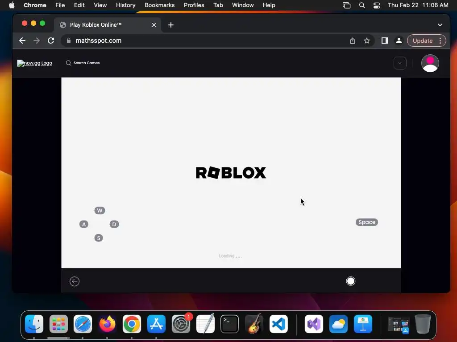Open Visual Studio Code from the Dock
This screenshot has height=342, width=457.
(x=278, y=324)
